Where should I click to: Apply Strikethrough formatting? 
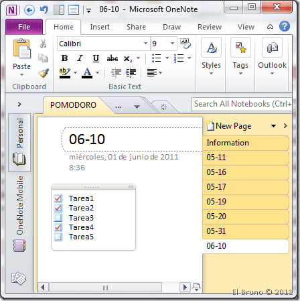(112, 58)
